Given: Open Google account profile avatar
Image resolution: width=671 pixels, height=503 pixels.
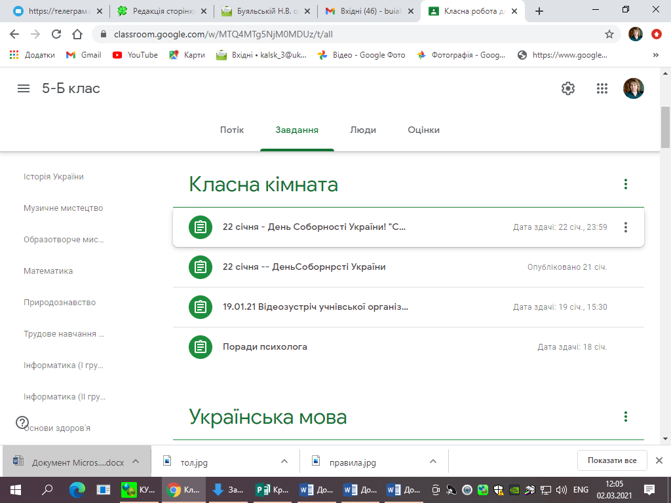Looking at the screenshot, I should [633, 88].
